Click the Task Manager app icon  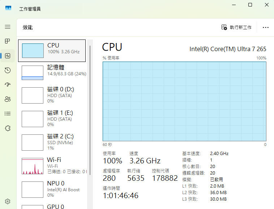pyautogui.click(x=8, y=8)
